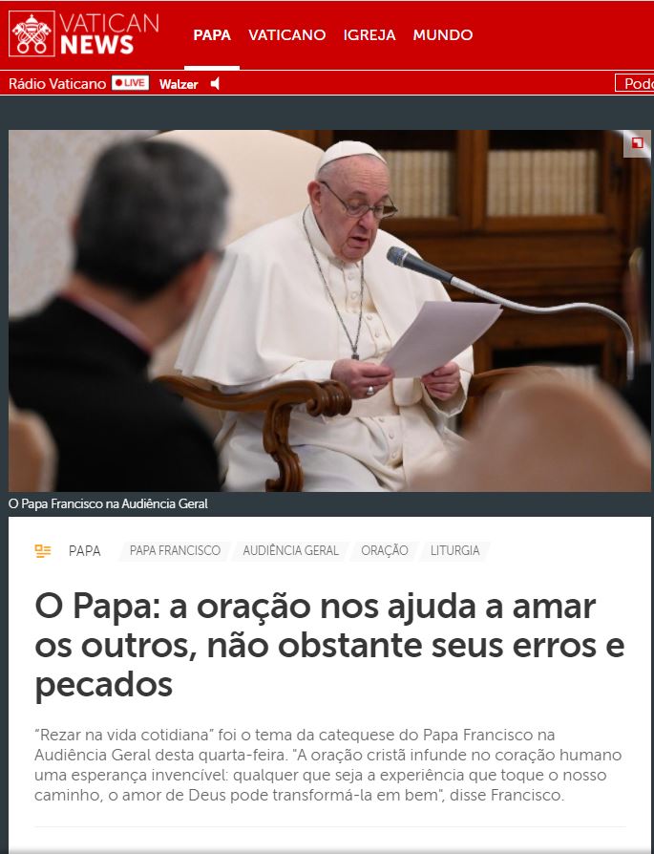Go to the IGREJA section
654x854 pixels.
pos(369,34)
